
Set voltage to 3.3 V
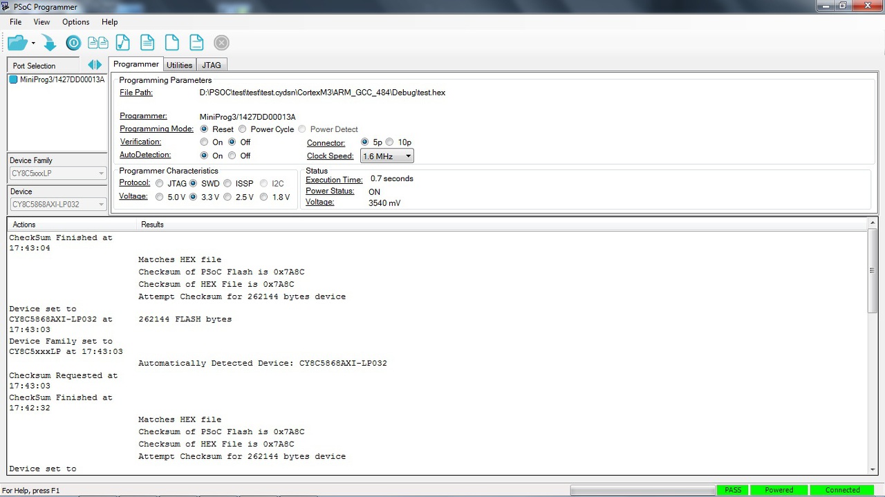click(194, 197)
